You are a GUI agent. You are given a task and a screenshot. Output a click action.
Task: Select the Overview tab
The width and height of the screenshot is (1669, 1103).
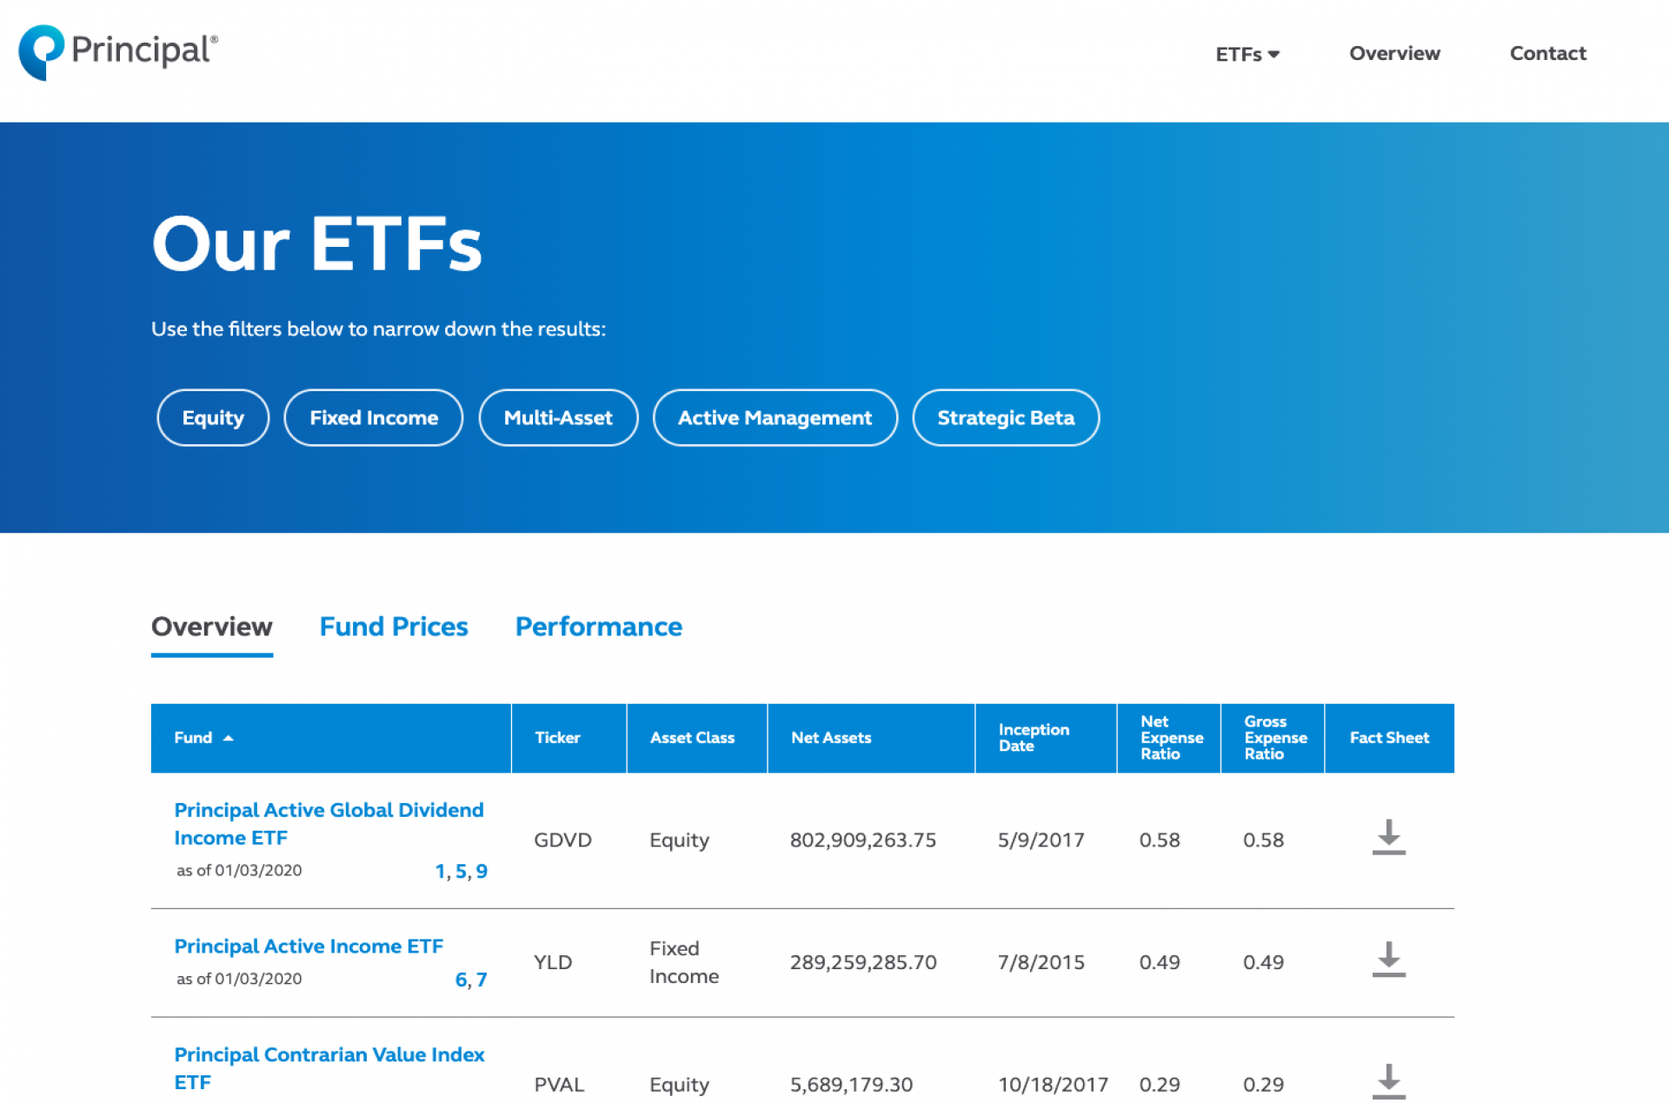[212, 627]
